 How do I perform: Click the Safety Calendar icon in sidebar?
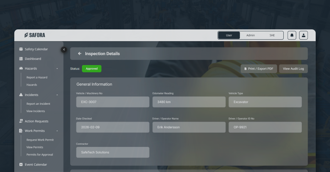tap(21, 49)
